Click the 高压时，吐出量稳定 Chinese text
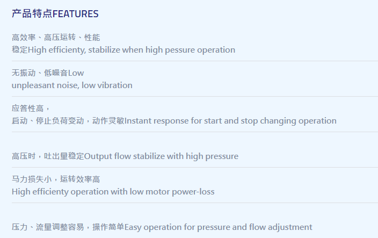 pos(48,156)
